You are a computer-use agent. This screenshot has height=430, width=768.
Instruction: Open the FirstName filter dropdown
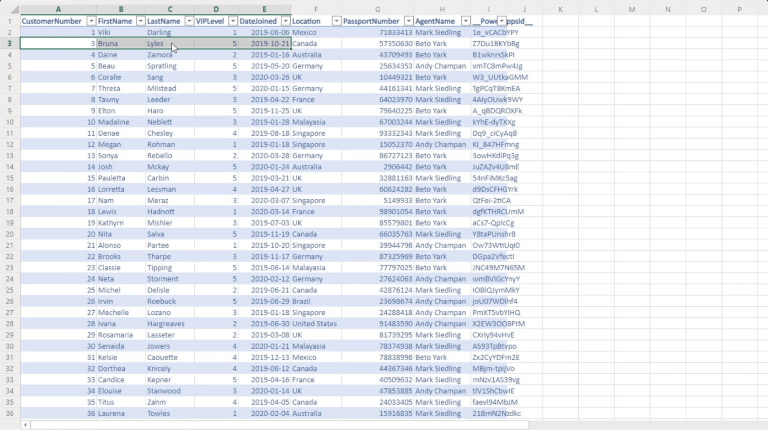click(140, 21)
